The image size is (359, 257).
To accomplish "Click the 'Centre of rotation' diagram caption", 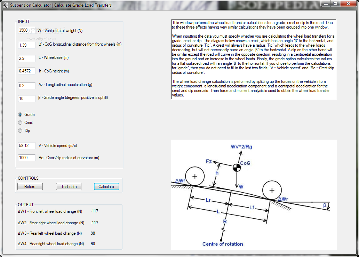I will [x=223, y=244].
